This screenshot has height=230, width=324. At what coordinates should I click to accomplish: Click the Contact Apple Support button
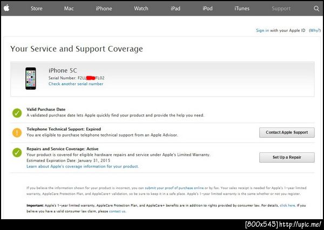pyautogui.click(x=287, y=132)
